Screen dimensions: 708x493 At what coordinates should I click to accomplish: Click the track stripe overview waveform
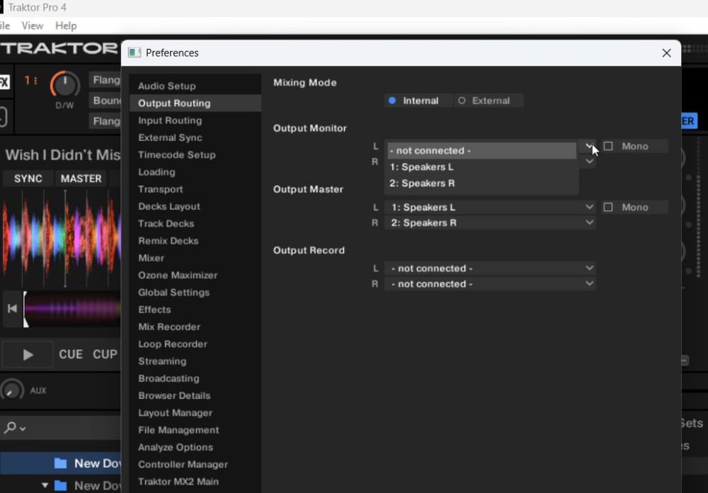pos(73,309)
